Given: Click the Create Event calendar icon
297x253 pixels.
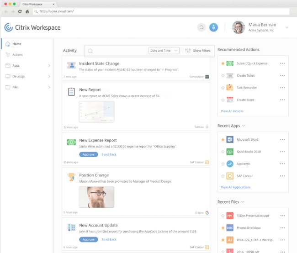Looking at the screenshot, I should tap(230, 100).
